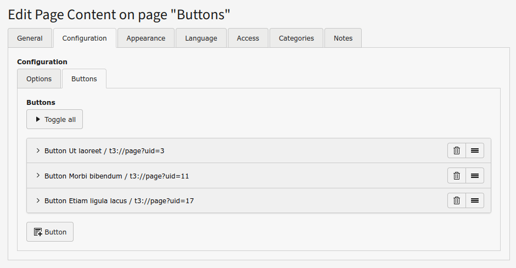Open the Appearance tab
This screenshot has width=516, height=268.
pos(145,38)
